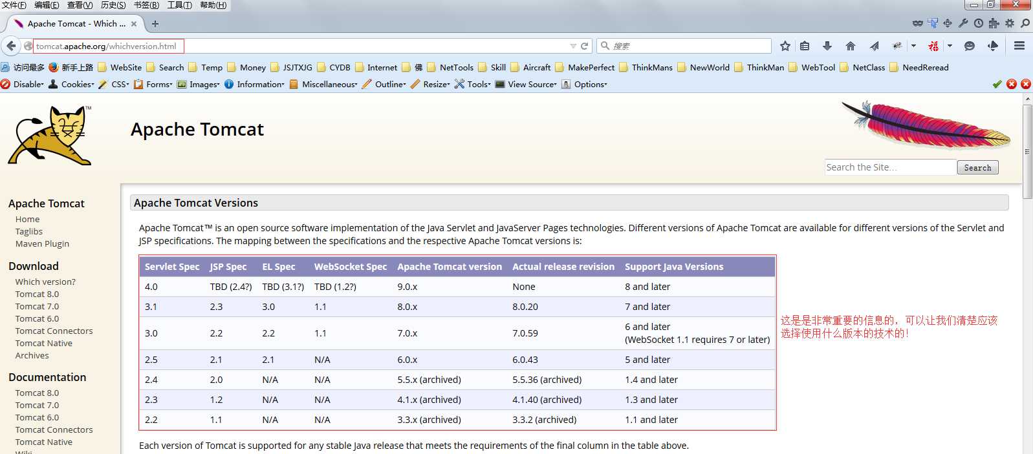Image resolution: width=1033 pixels, height=454 pixels.
Task: Expand the URL bar history dropdown arrow
Action: 573,46
